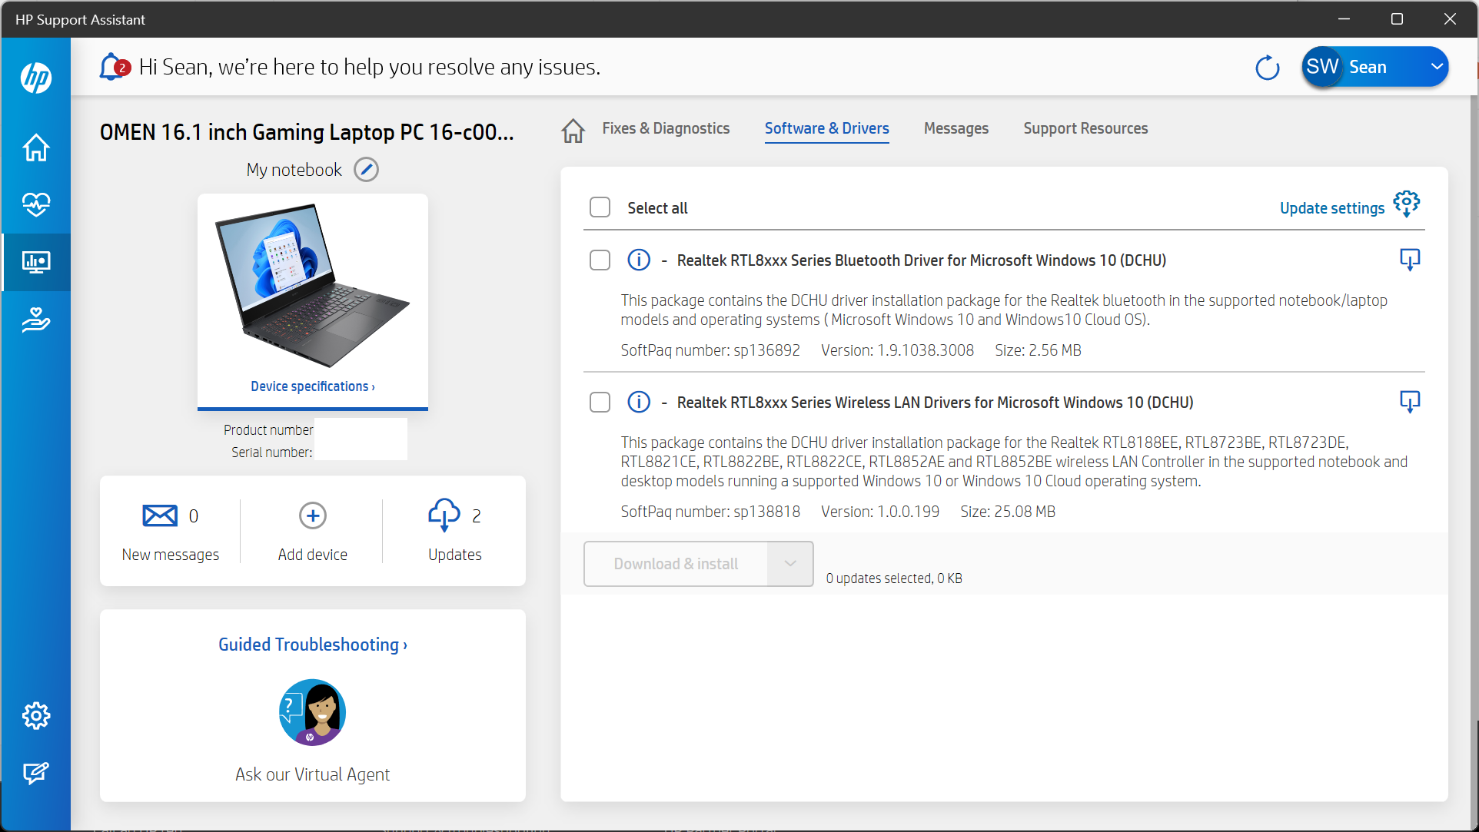The width and height of the screenshot is (1479, 832).
Task: Click the edit pencil beside My notebook
Action: [366, 170]
